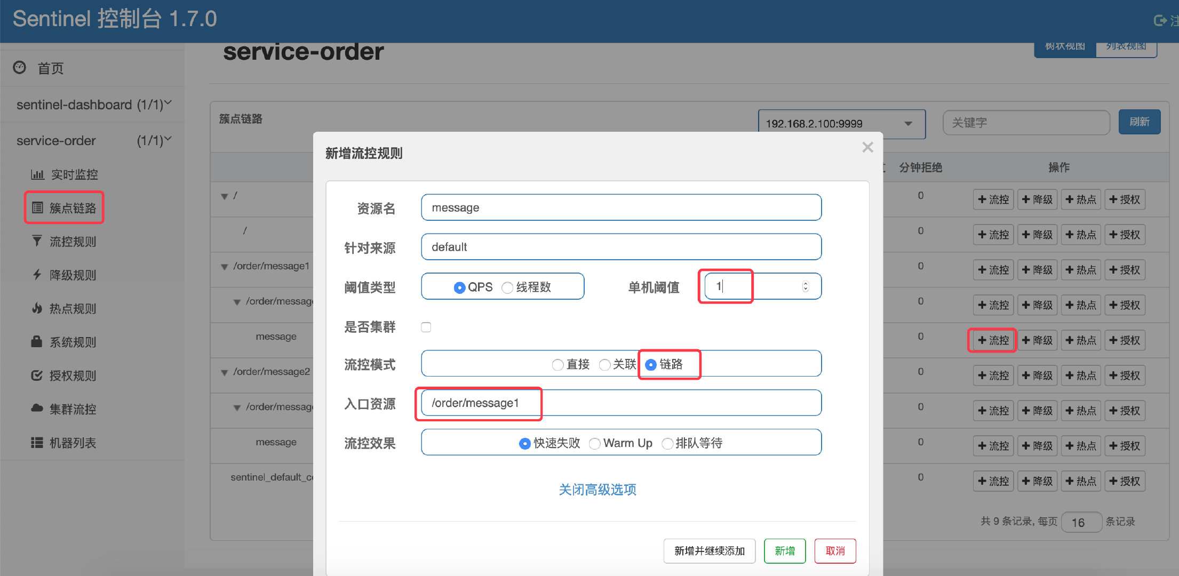This screenshot has height=576, width=1179.
Task: Collapse nested node under /order/message2
Action: point(237,407)
